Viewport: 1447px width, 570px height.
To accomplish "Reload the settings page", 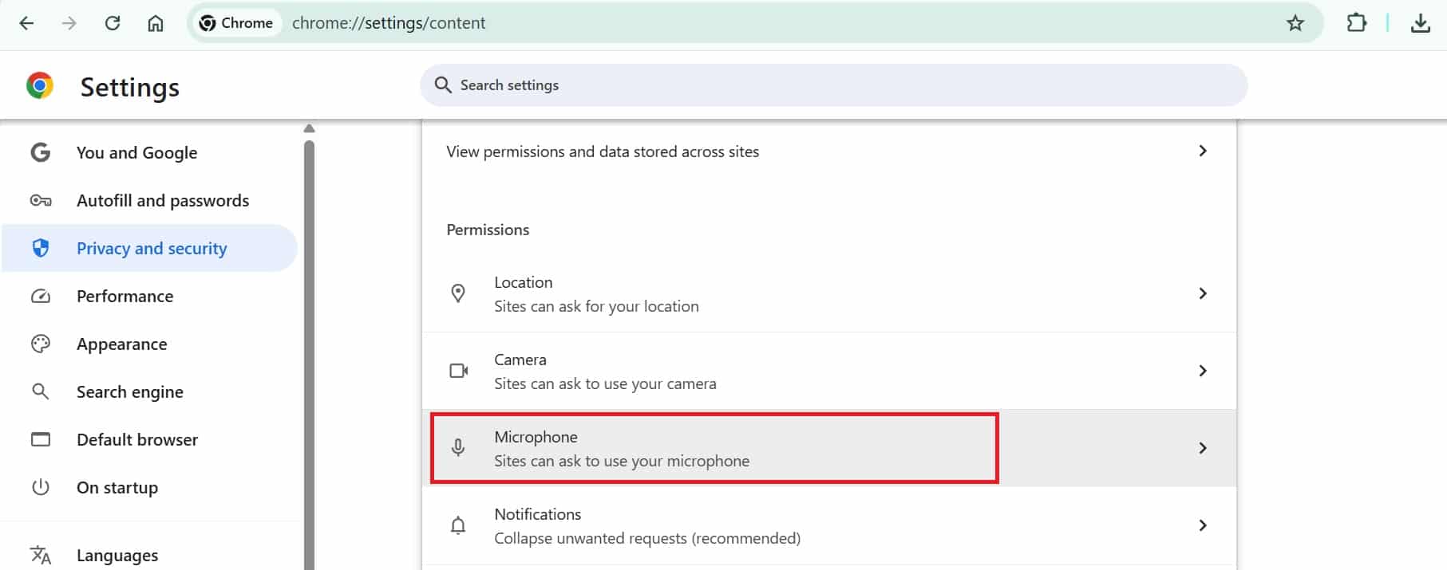I will pos(113,23).
